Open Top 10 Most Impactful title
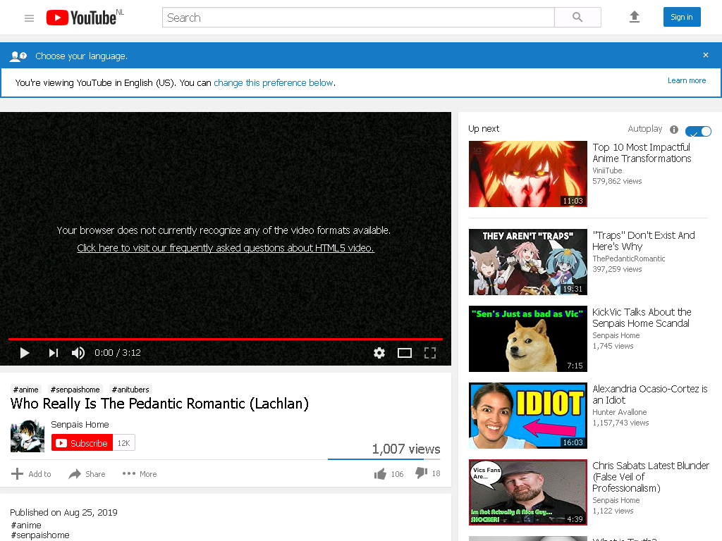Image resolution: width=722 pixels, height=541 pixels. (x=642, y=153)
